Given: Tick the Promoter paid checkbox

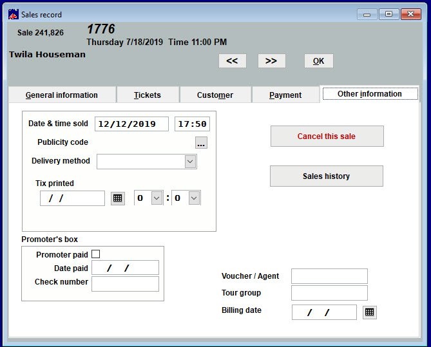Looking at the screenshot, I should (x=96, y=254).
